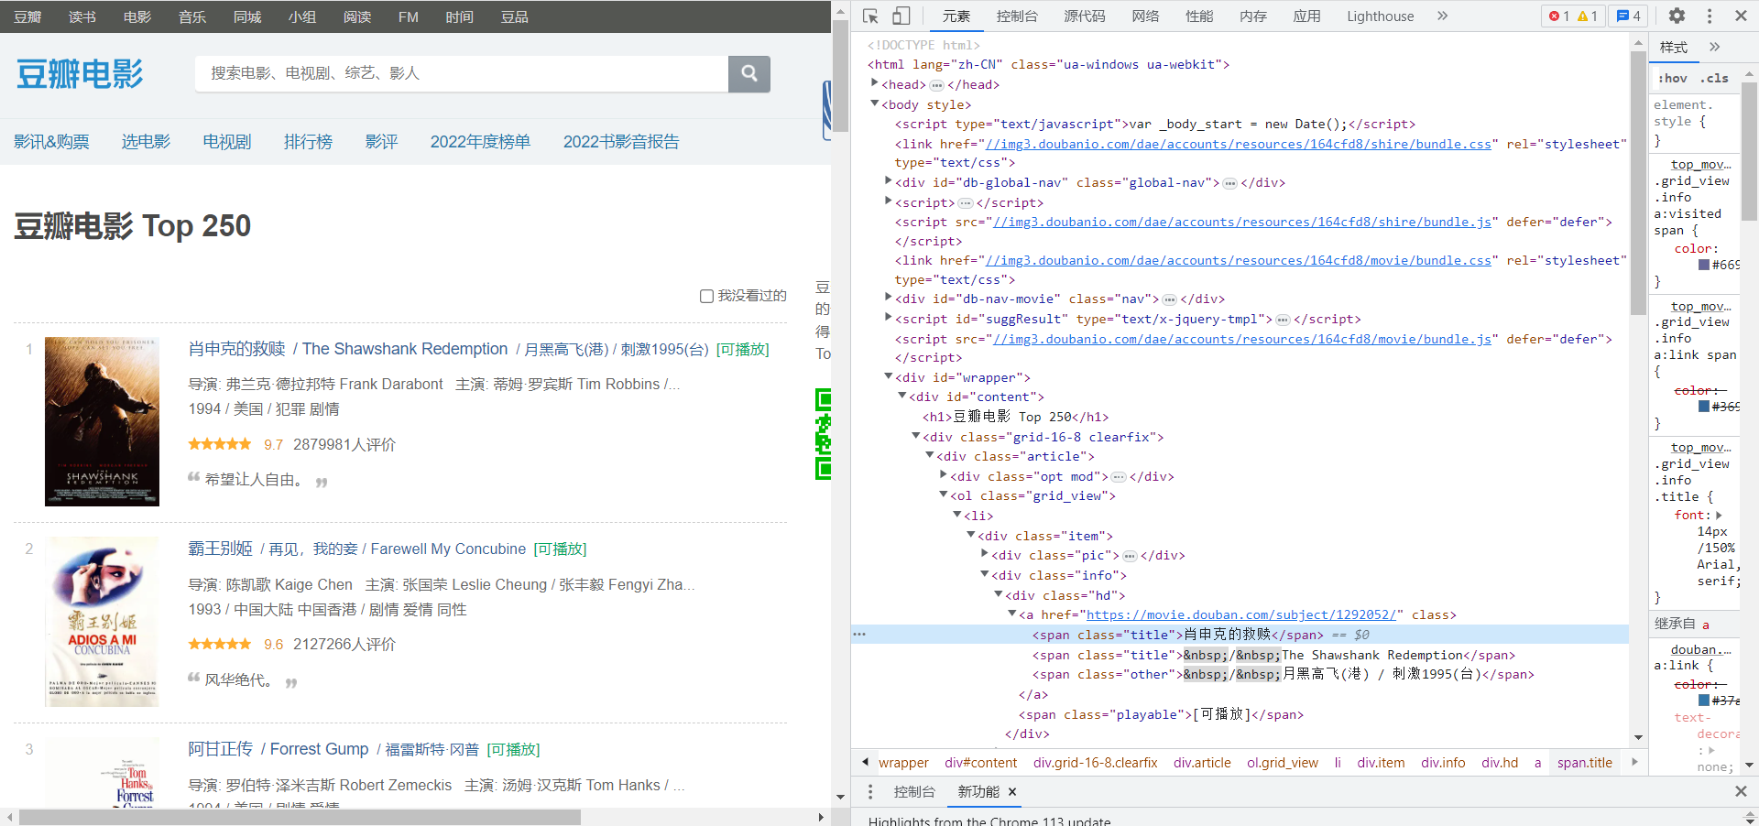Click the red errors count badge
Viewport: 1759px width, 826px height.
pos(1558,16)
